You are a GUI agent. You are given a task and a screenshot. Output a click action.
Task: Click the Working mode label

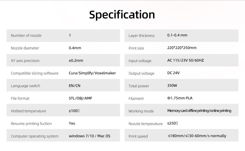[x=141, y=111]
